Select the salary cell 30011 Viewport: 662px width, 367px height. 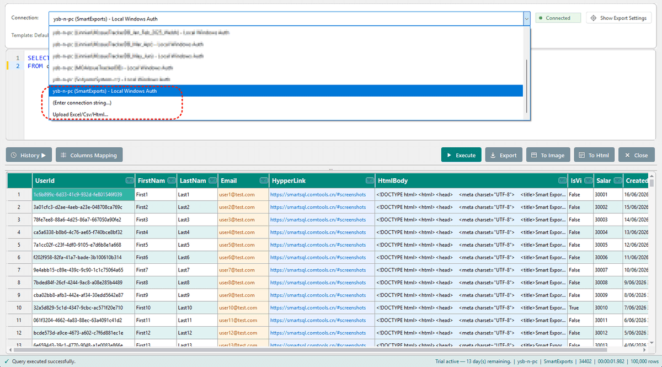608,320
